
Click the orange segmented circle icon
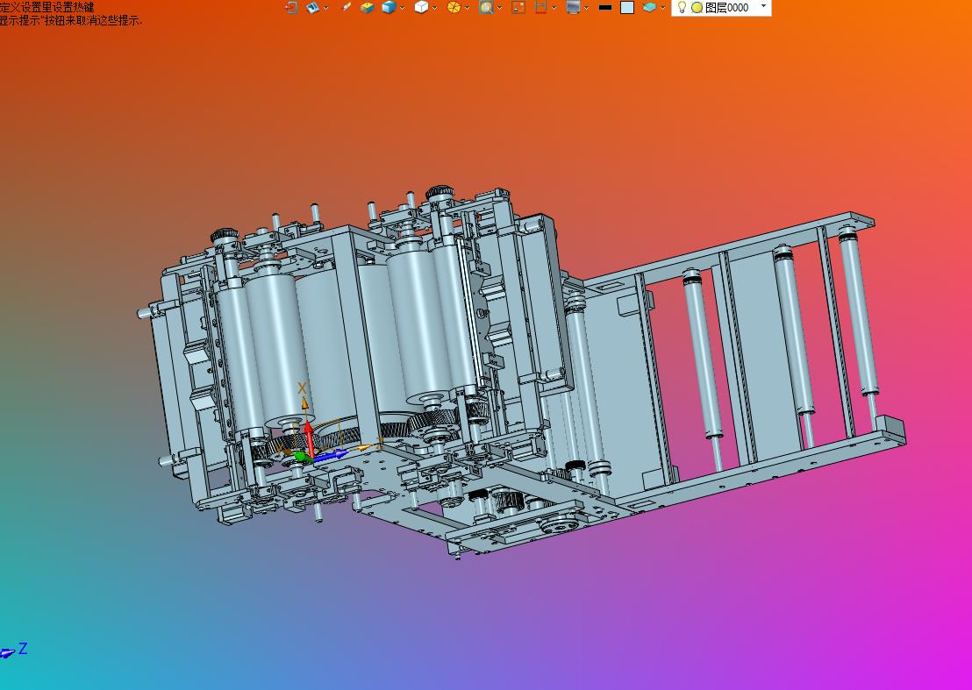[x=454, y=7]
